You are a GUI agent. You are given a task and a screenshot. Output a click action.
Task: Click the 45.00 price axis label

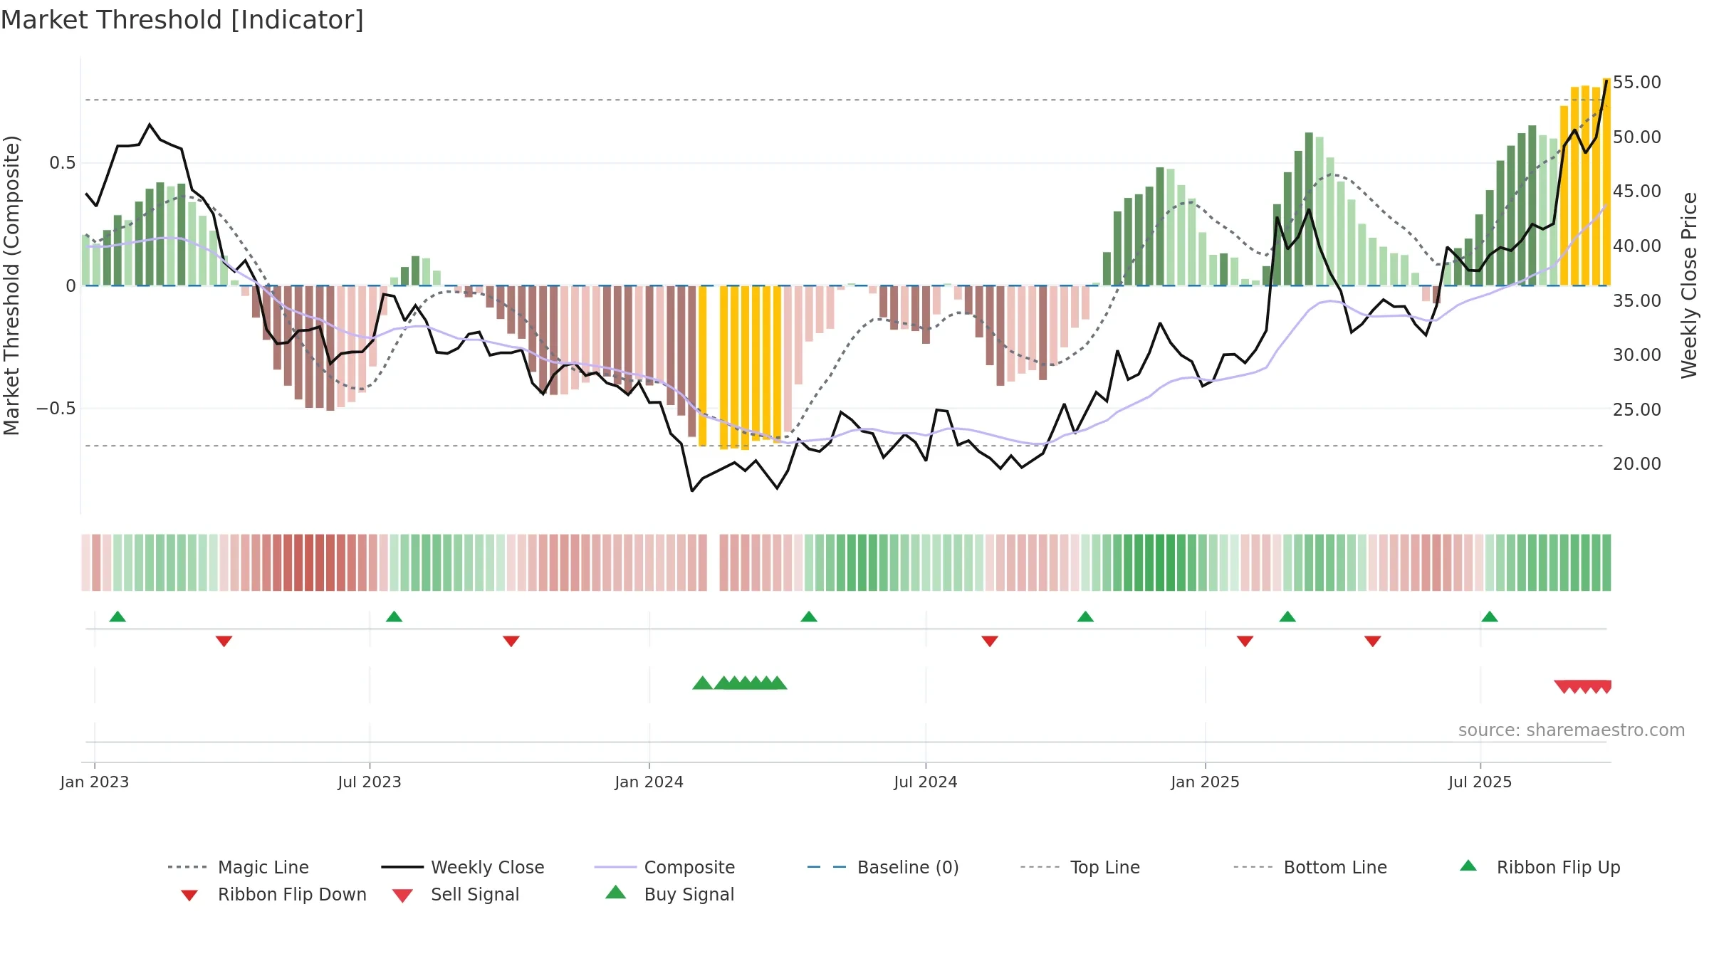pyautogui.click(x=1637, y=191)
